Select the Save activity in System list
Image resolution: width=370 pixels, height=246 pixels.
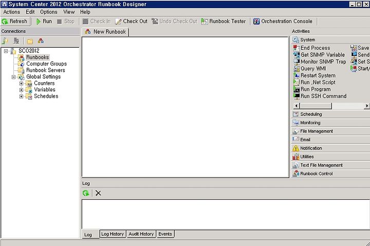click(360, 48)
